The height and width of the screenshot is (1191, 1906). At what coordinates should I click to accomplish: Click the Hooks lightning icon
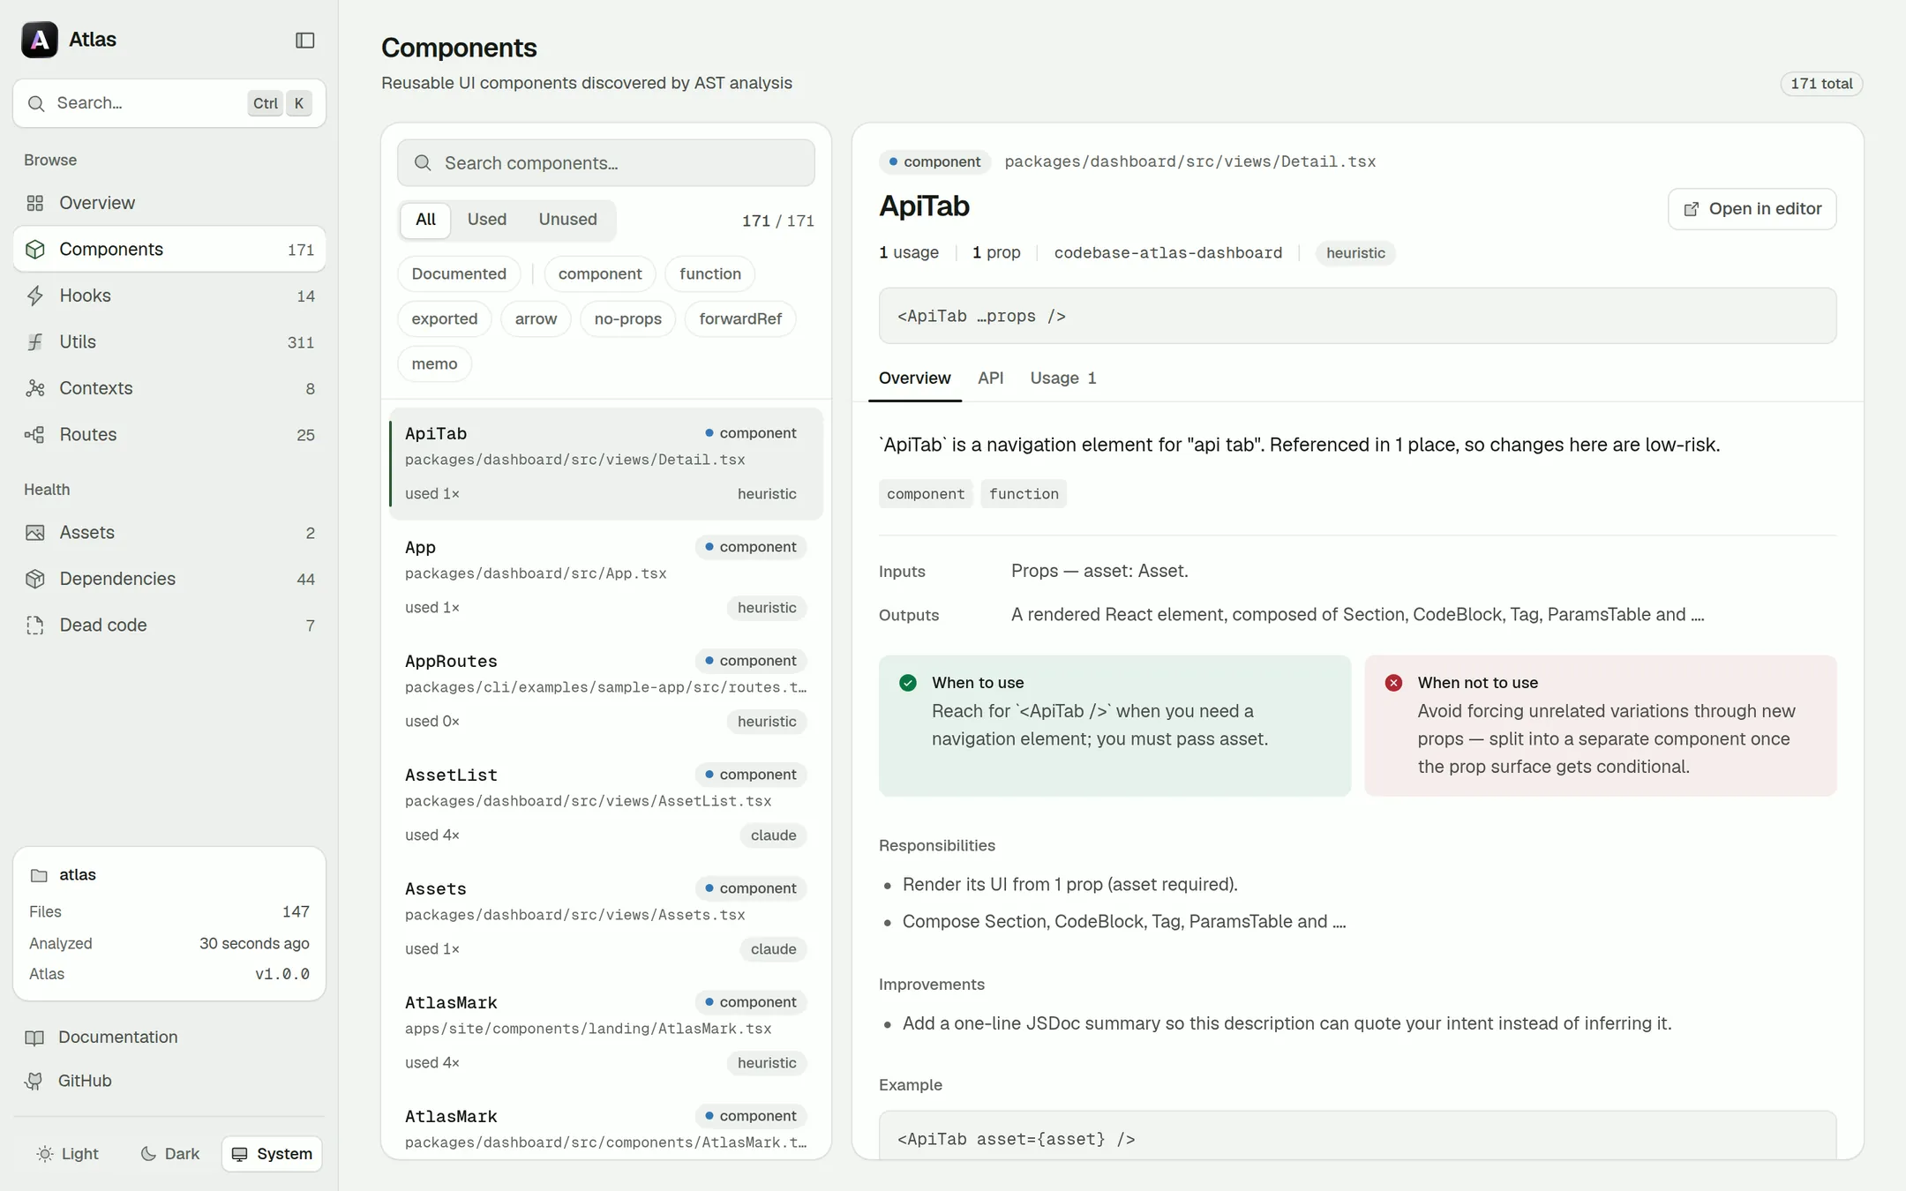(x=35, y=296)
